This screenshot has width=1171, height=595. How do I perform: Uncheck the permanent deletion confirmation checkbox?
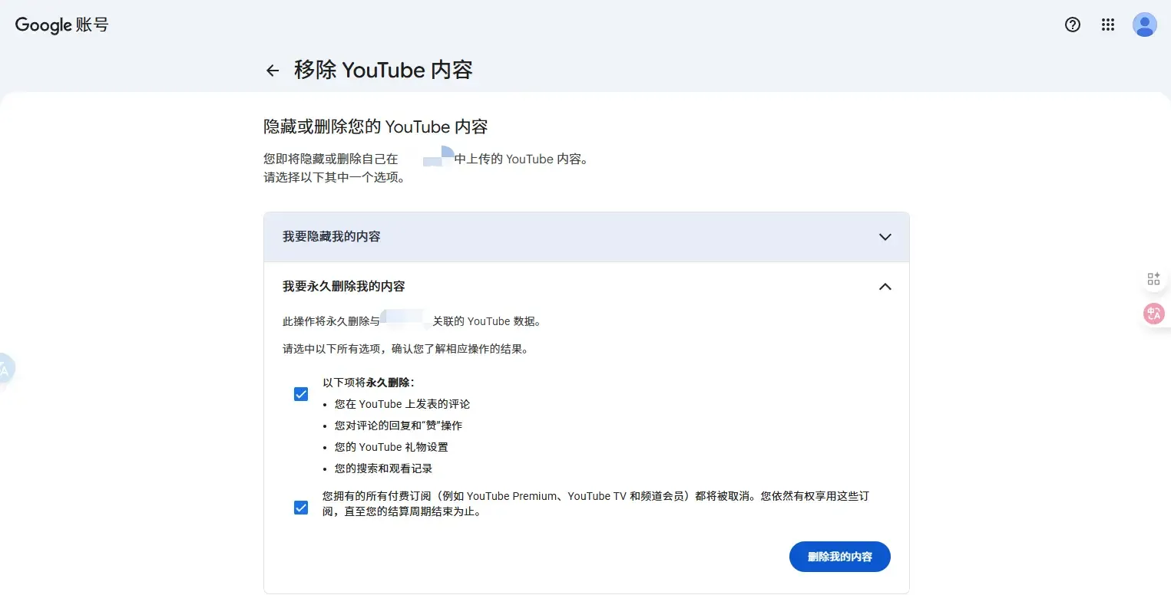click(x=300, y=393)
